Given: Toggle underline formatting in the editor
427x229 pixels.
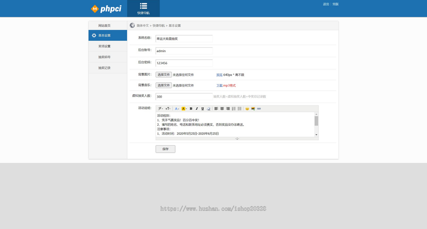Looking at the screenshot, I should (x=202, y=108).
